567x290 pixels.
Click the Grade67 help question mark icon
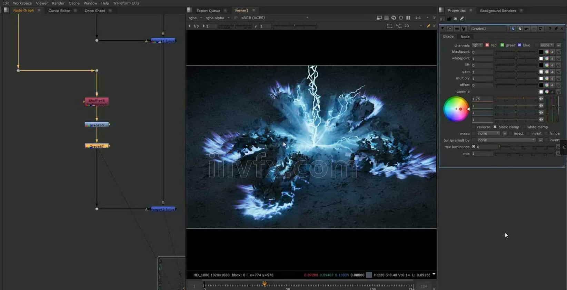(550, 29)
